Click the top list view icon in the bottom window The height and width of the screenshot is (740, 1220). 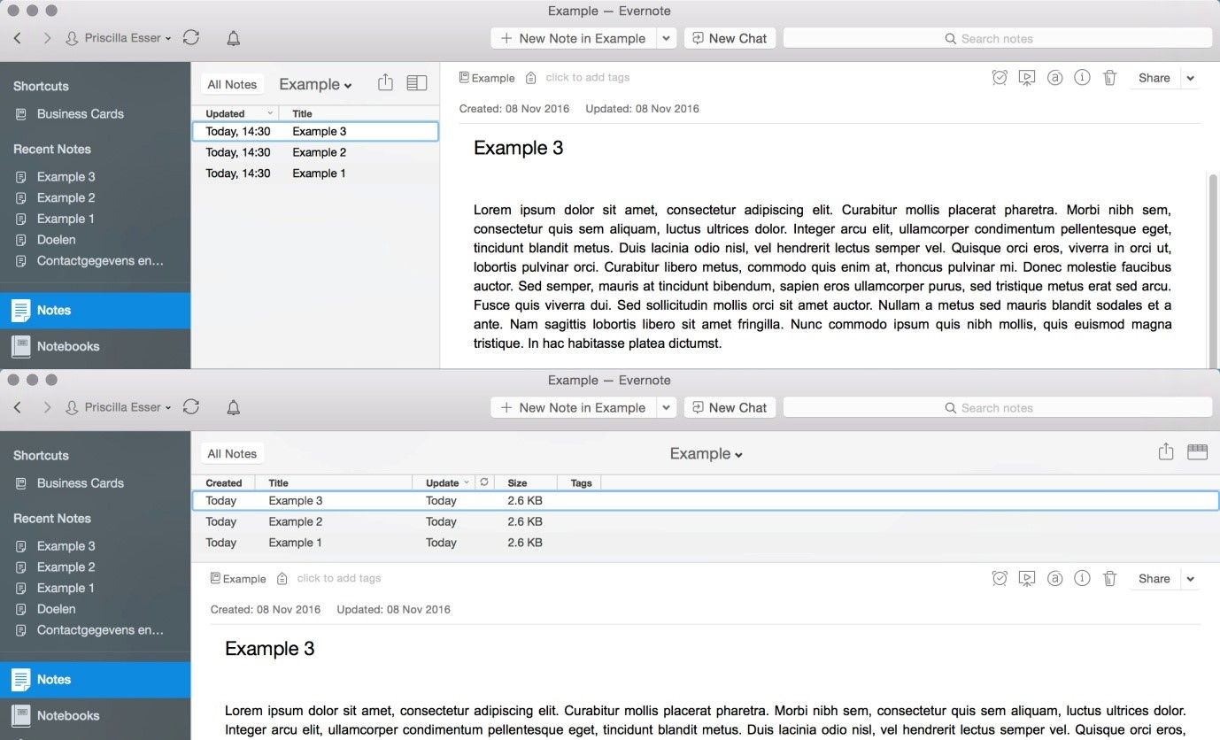point(1197,452)
